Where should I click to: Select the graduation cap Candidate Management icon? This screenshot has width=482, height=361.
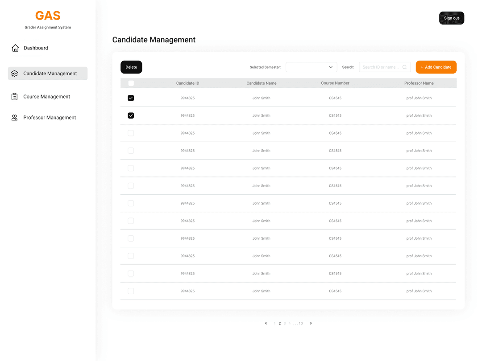click(15, 73)
